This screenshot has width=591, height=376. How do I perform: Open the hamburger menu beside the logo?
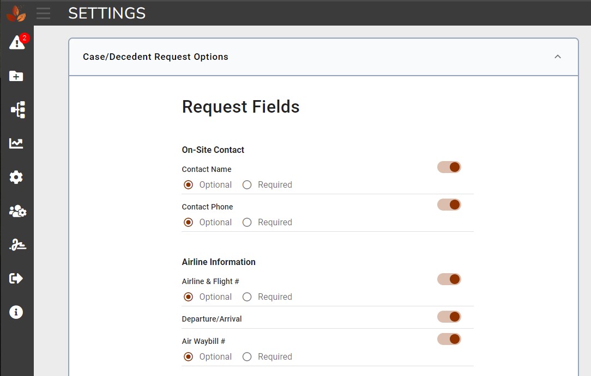pos(43,14)
